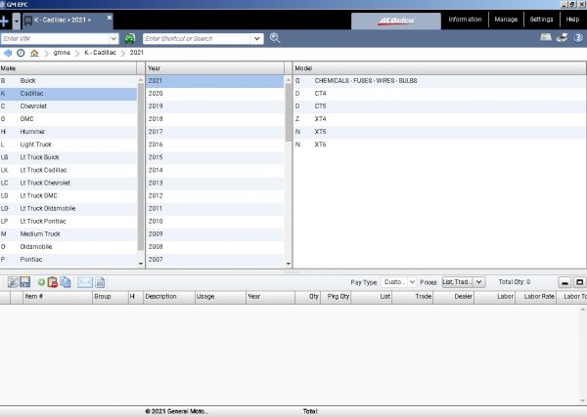Image resolution: width=587 pixels, height=417 pixels.
Task: Select Chevrolet in the Make list
Action: coord(68,106)
